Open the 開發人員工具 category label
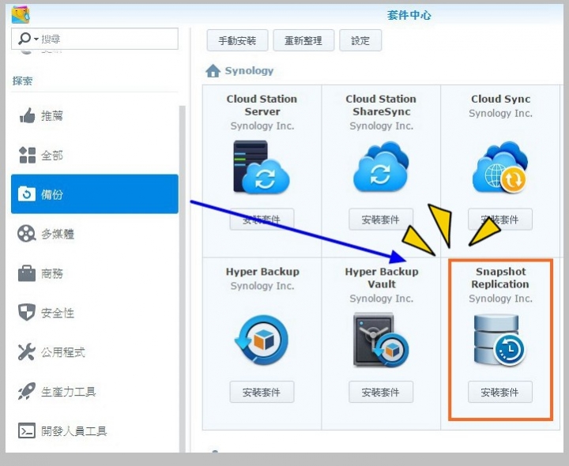 point(74,430)
